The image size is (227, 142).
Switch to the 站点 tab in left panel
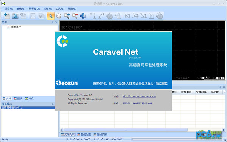pos(30,98)
